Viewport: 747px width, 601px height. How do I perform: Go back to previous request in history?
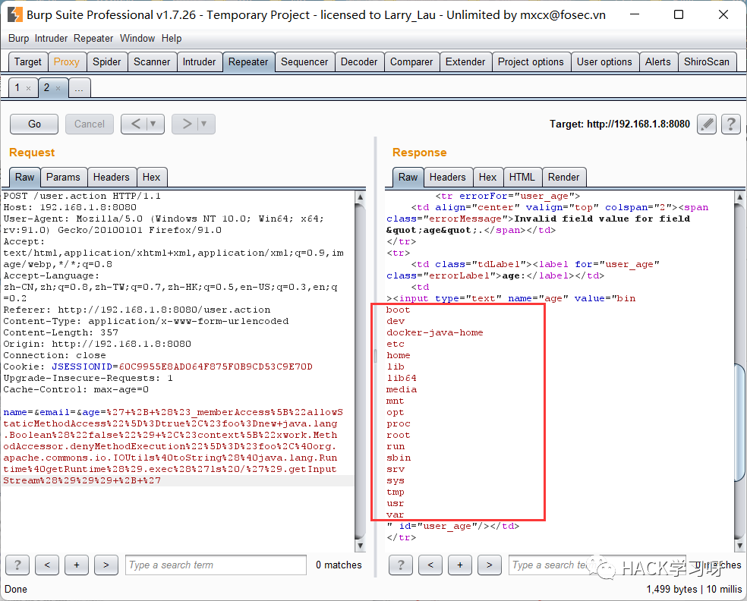point(135,124)
